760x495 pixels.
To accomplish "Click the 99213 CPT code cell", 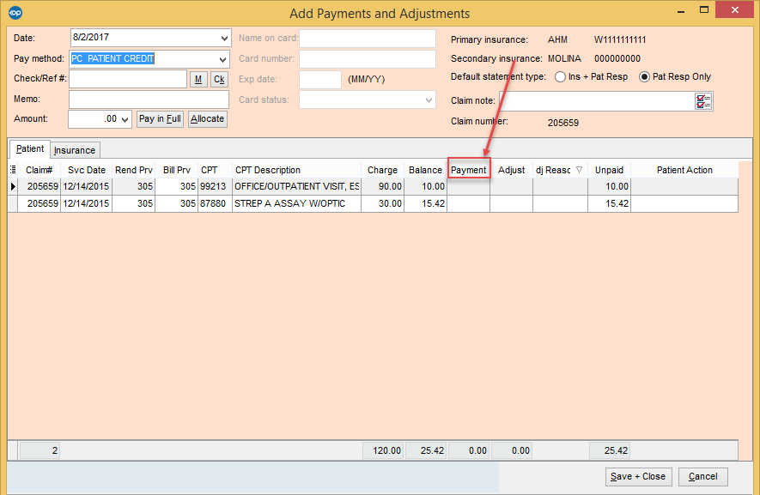I will (x=215, y=186).
